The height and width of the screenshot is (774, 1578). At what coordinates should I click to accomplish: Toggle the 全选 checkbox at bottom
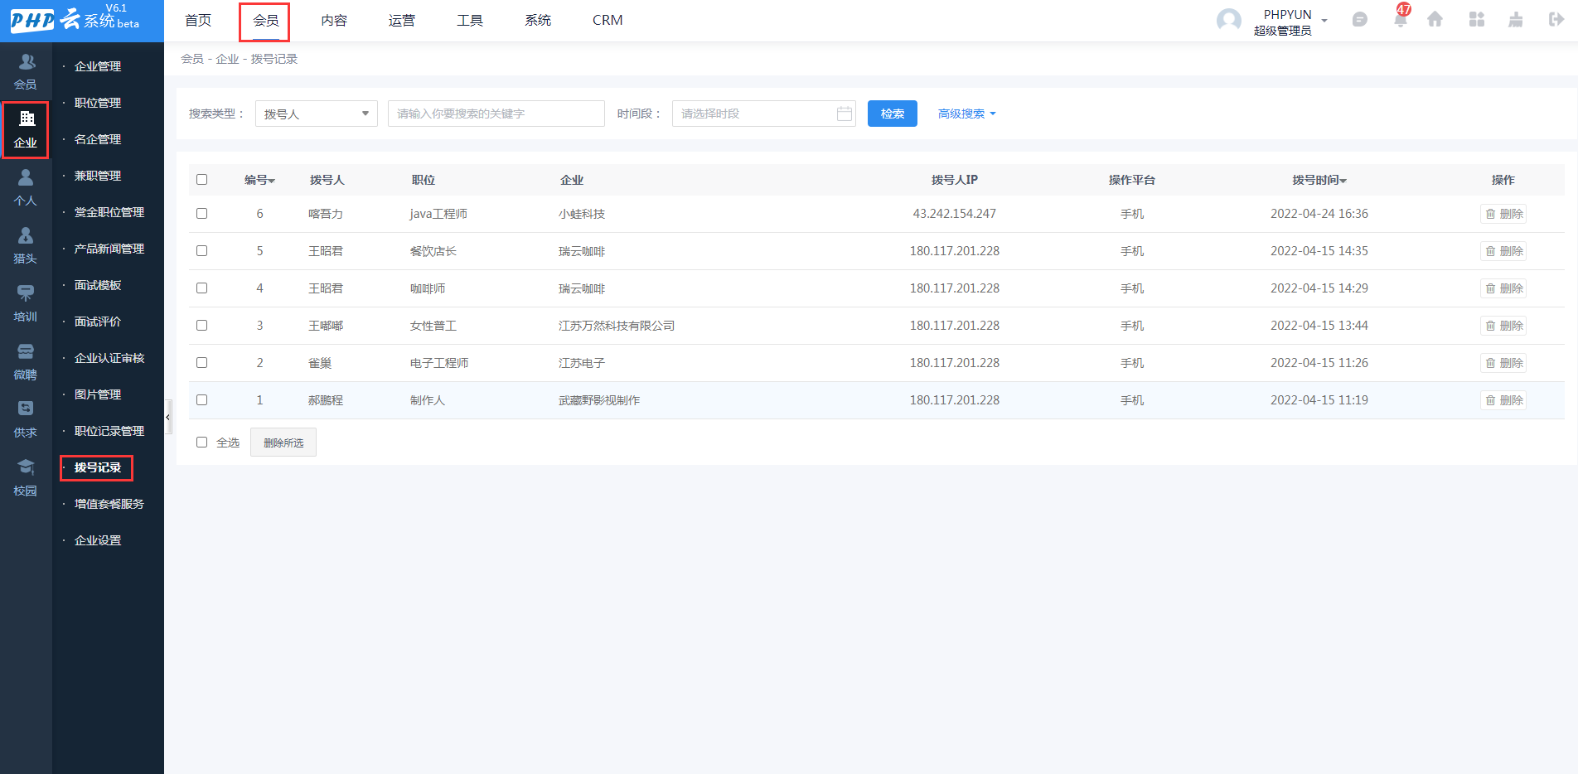[201, 443]
